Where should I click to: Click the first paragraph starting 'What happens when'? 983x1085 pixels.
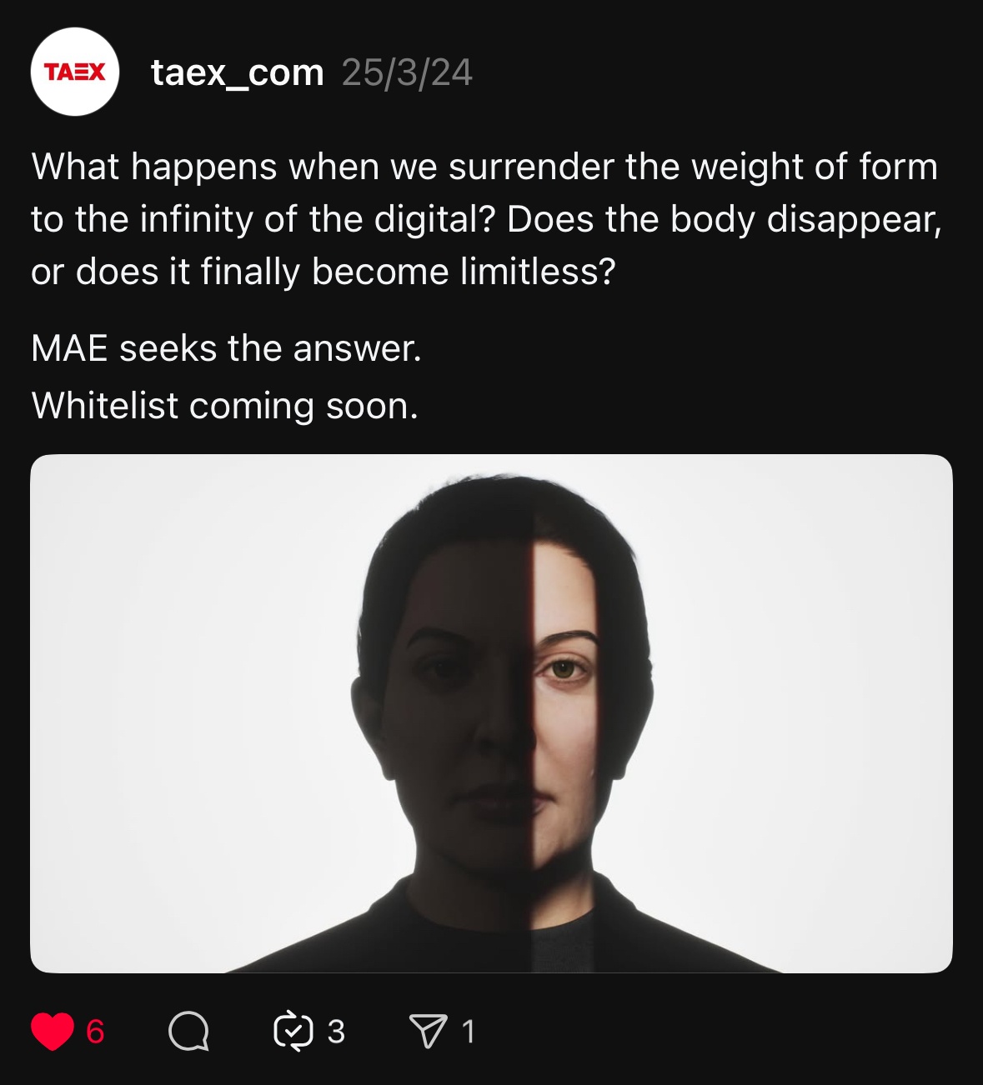(487, 219)
